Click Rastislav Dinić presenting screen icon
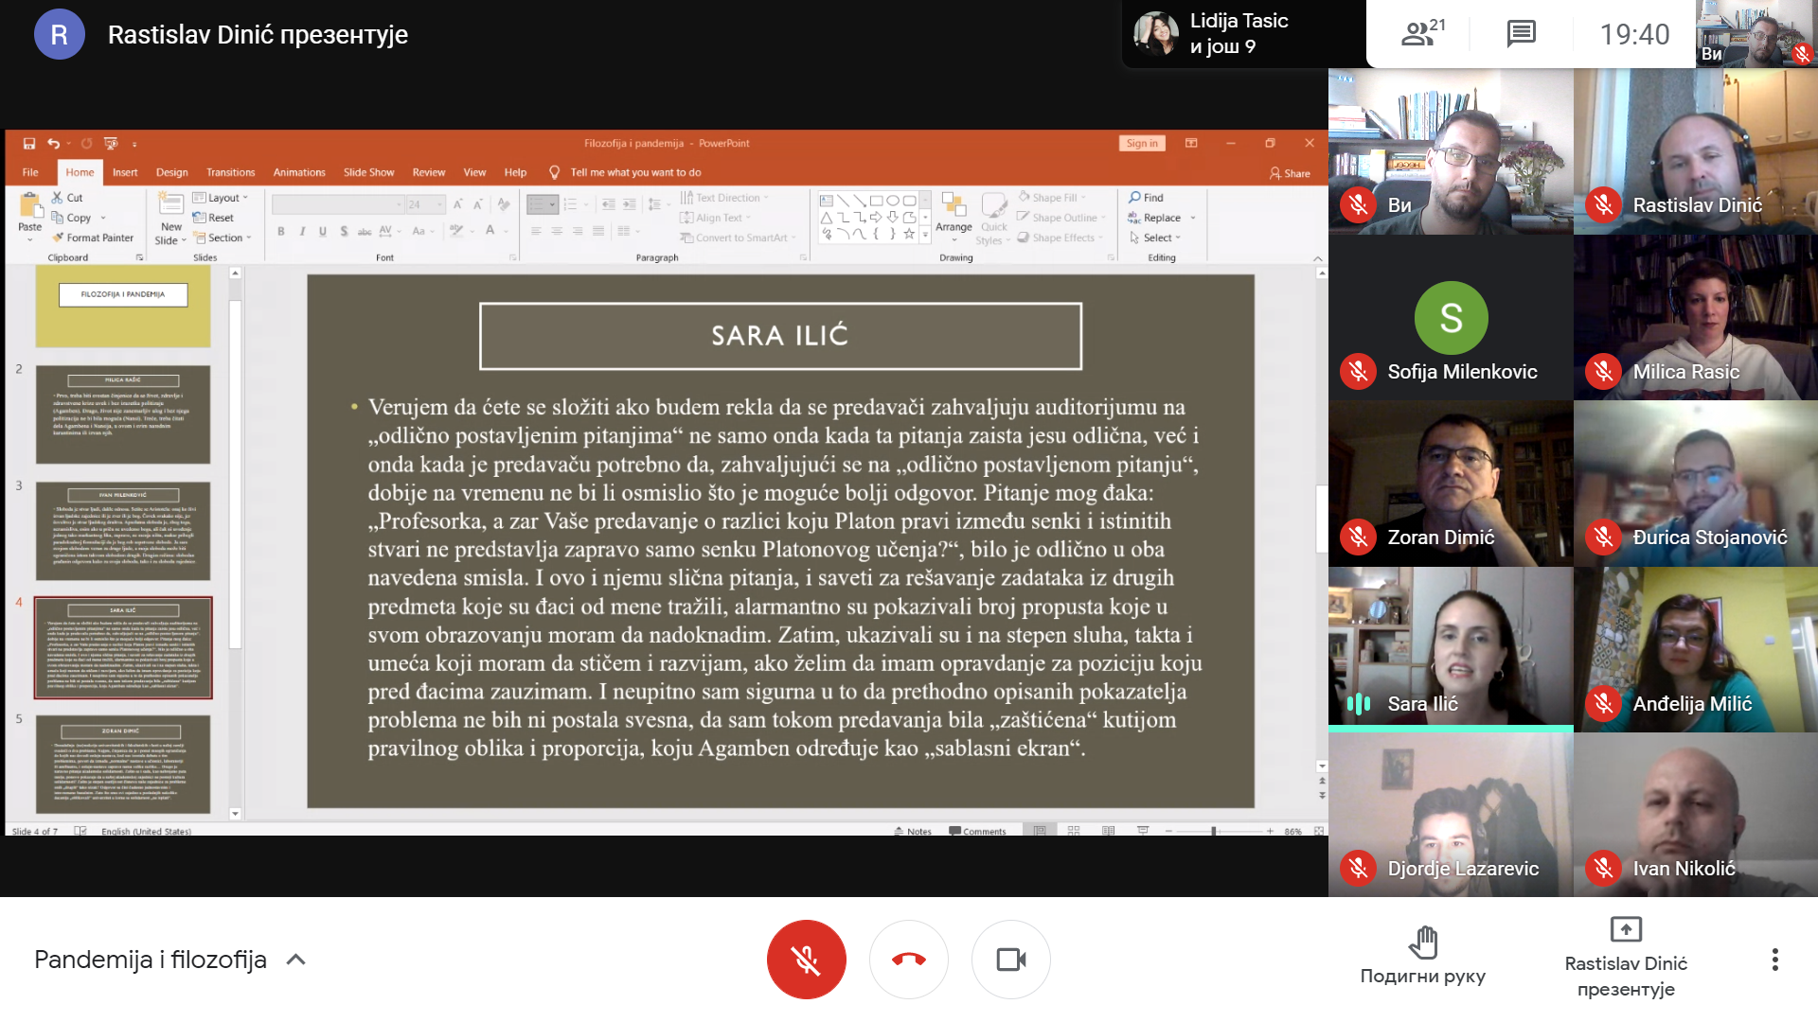Image resolution: width=1818 pixels, height=1022 pixels. coord(1625,929)
